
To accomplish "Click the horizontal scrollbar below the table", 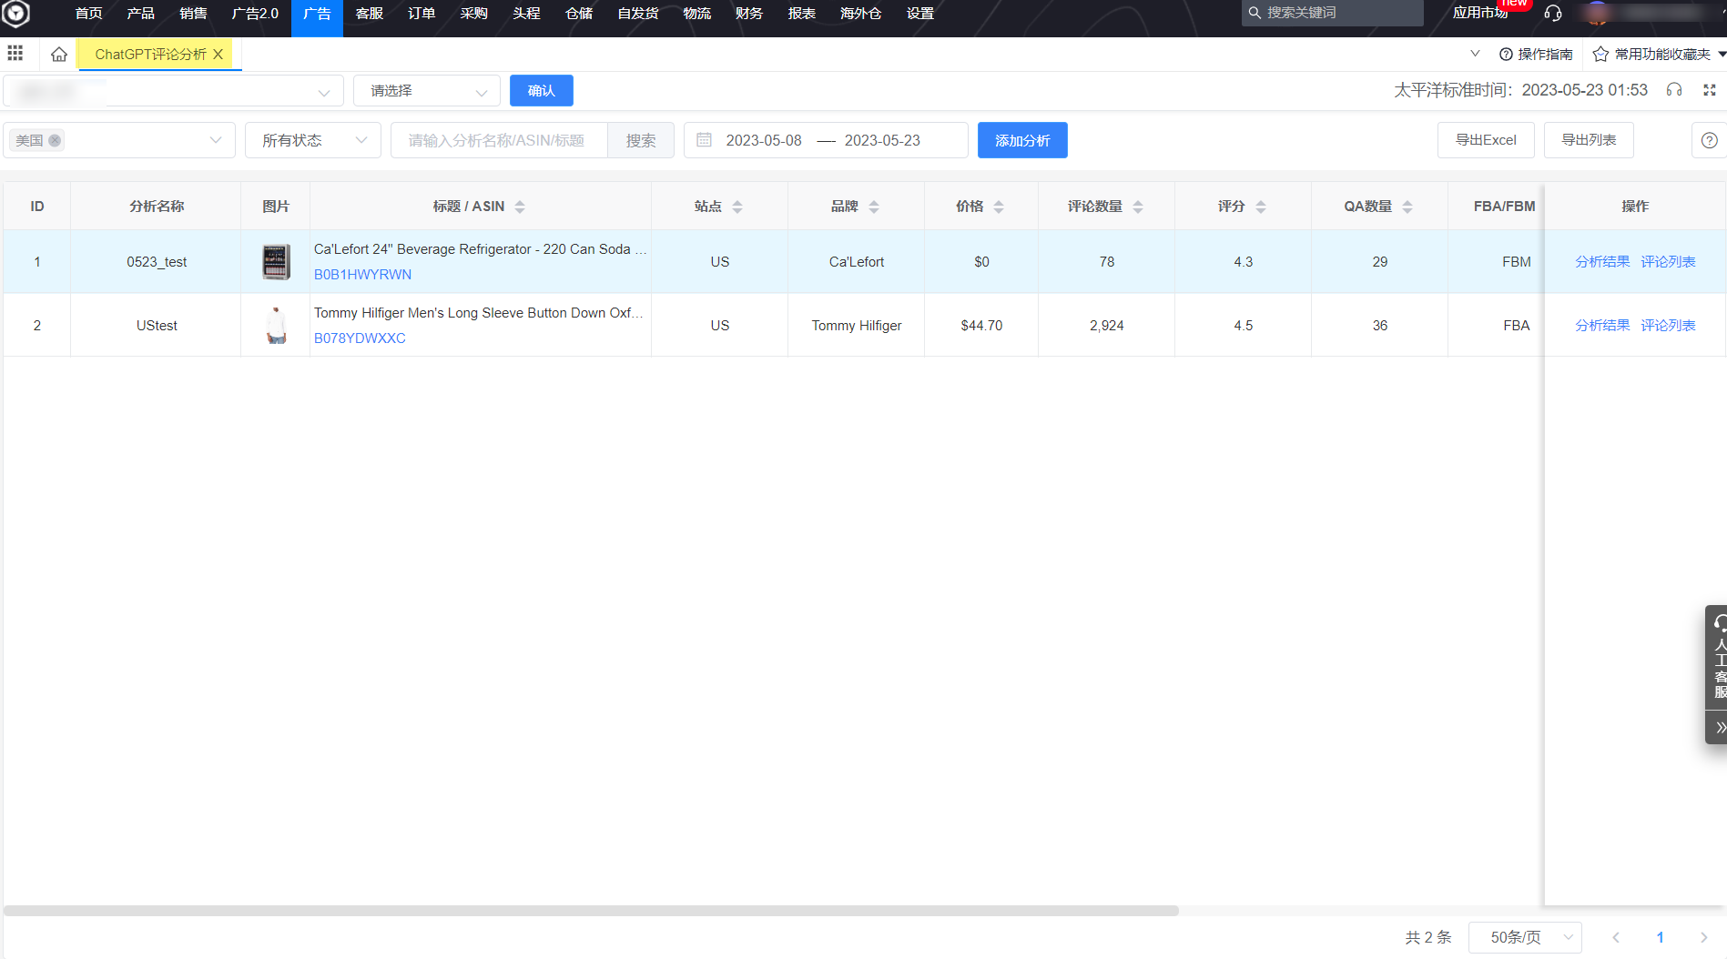I will point(590,911).
